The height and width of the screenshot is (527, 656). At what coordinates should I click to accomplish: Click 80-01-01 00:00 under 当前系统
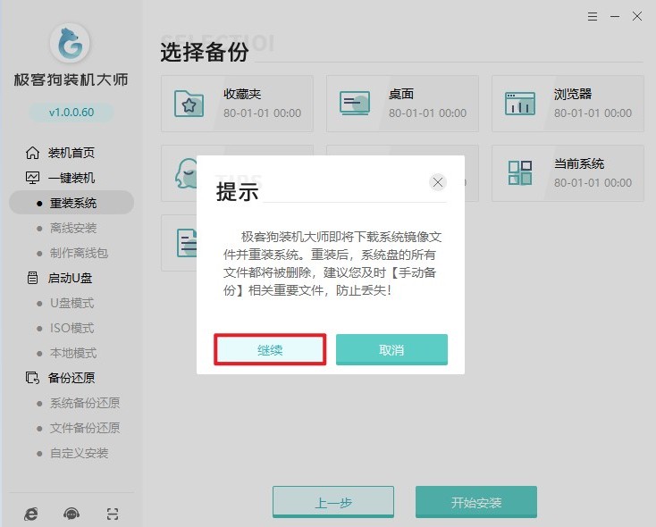click(593, 183)
